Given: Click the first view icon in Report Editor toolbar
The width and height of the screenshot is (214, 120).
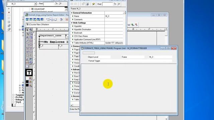Looking at the screenshot, I should pos(27,19).
